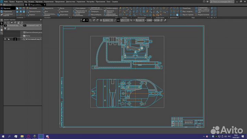This screenshot has height=139, width=247.
Task: Click the magnifier zoom icon in view toolbar
Action: pyautogui.click(x=131, y=20)
